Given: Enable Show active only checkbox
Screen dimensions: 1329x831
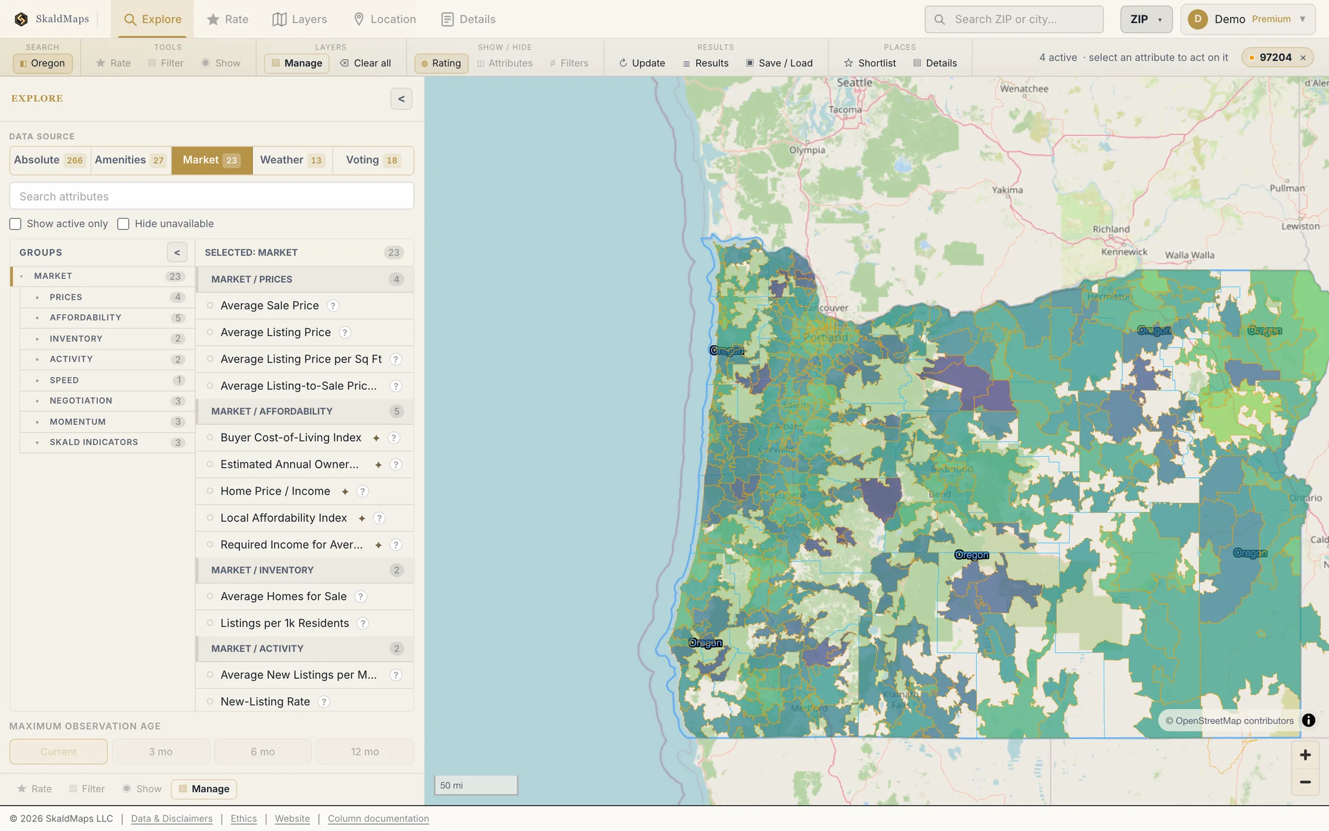Looking at the screenshot, I should point(16,224).
